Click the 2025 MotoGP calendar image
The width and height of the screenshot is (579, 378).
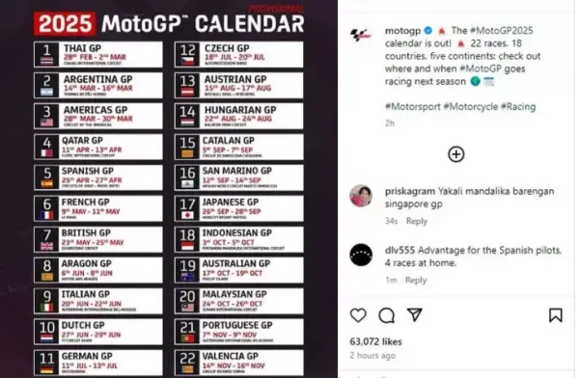click(x=169, y=189)
